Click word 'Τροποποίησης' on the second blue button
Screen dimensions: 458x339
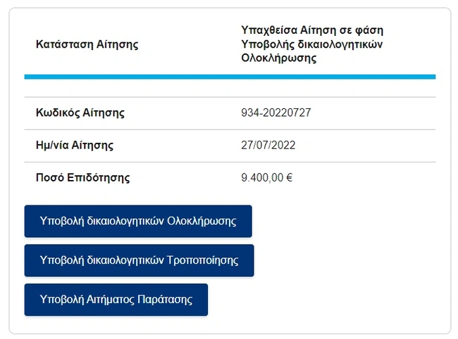(x=204, y=260)
